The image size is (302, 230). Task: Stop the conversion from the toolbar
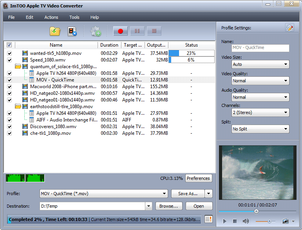tap(154, 31)
